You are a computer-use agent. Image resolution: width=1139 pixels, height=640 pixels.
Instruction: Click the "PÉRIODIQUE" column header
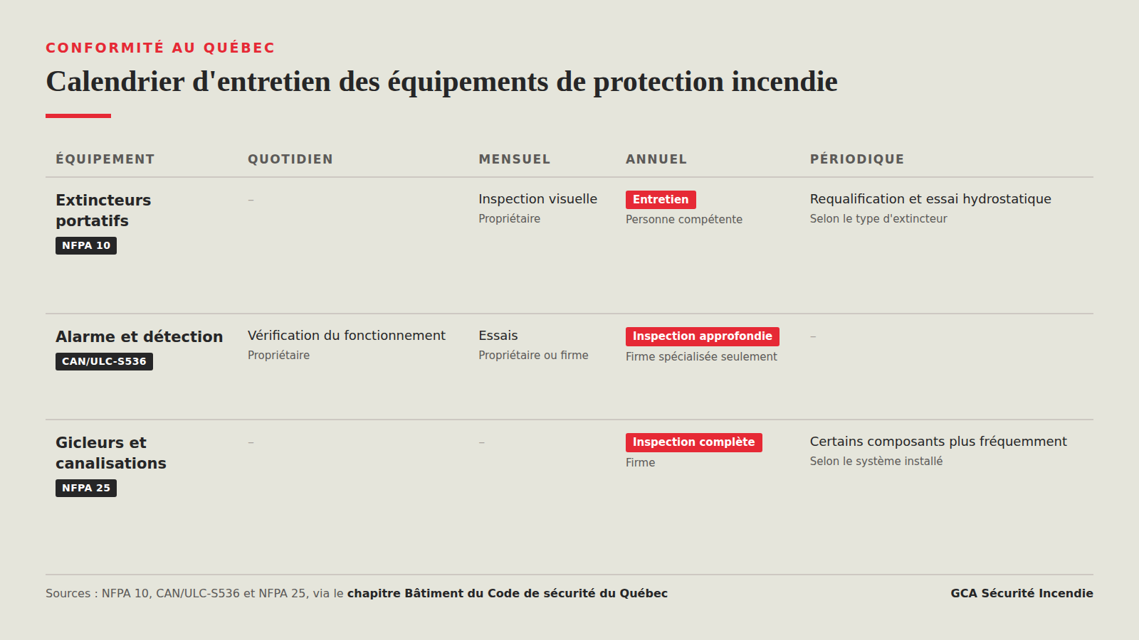857,159
